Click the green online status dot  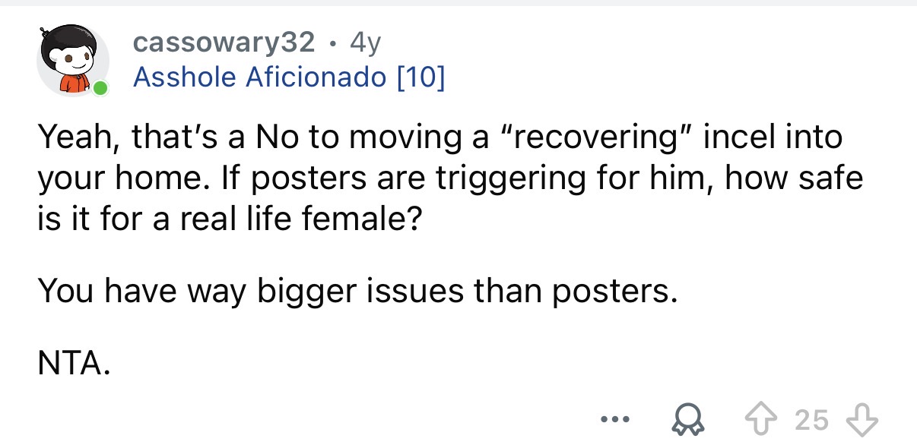tap(100, 90)
